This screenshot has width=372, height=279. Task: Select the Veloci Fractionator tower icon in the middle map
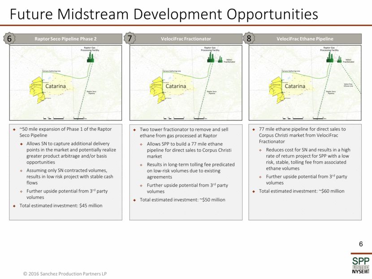tap(220, 60)
